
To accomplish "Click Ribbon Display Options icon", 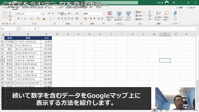I will (x=174, y=2).
